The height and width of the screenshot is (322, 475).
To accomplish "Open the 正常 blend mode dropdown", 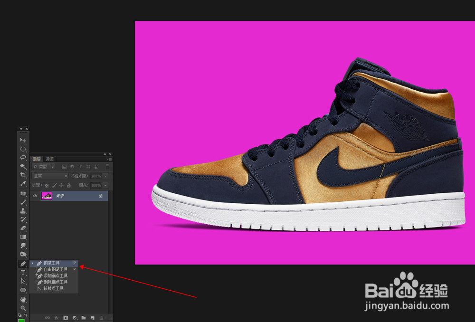I will tap(50, 176).
